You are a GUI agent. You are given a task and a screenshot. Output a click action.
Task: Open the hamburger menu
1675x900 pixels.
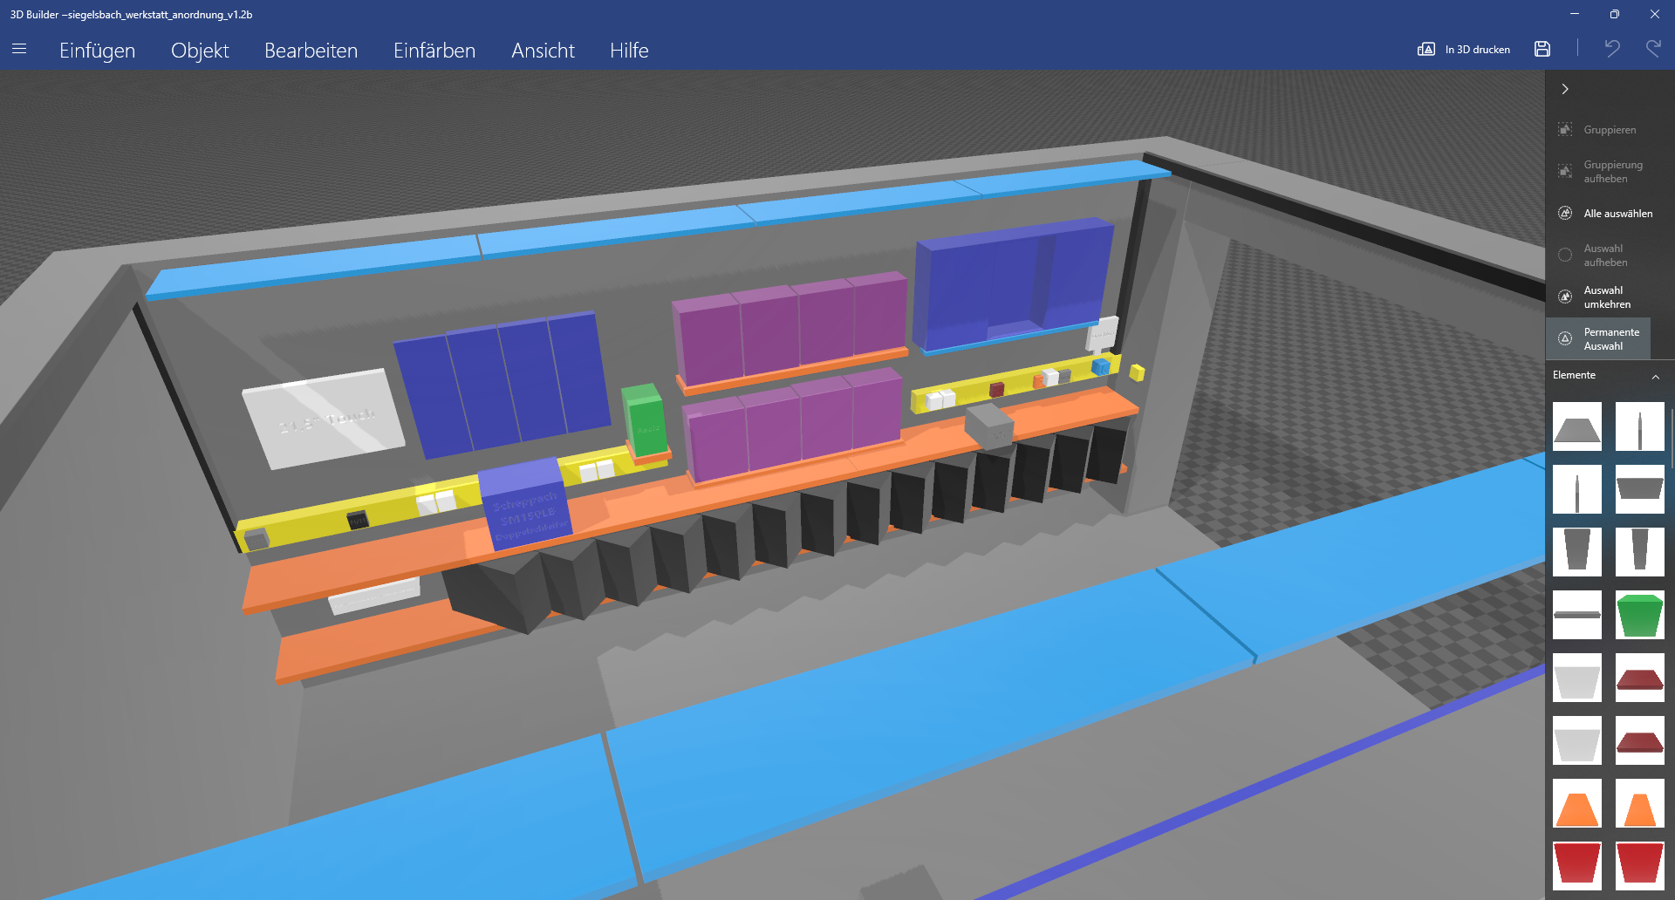pos(19,50)
